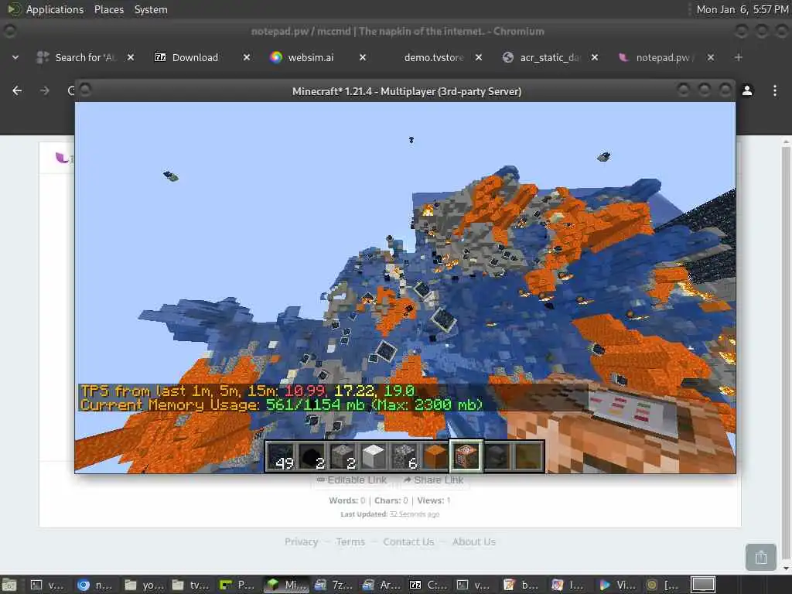Activate Minecraft 'Mi...' taskbar entry
The width and height of the screenshot is (792, 594).
(286, 585)
